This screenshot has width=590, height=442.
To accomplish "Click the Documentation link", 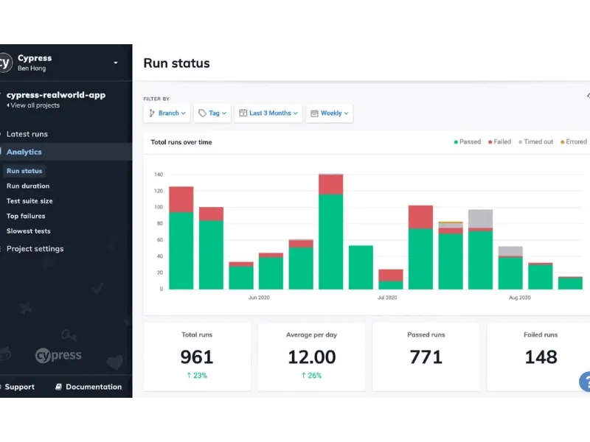I will coord(94,387).
